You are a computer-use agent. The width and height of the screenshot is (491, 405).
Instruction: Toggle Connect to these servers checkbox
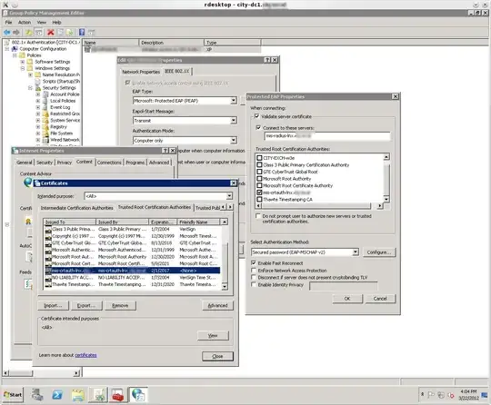(258, 128)
